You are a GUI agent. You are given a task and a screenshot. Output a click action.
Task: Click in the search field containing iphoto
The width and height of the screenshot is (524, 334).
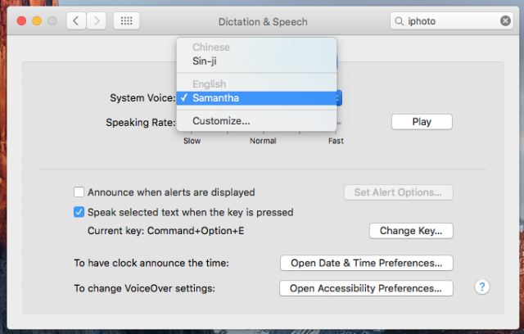(450, 20)
